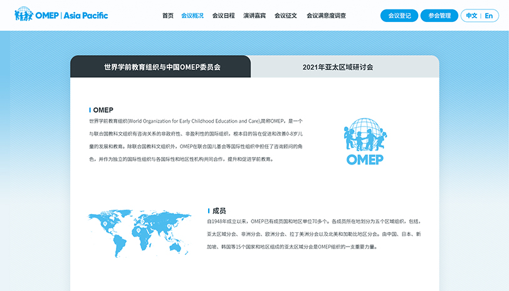Click the 会议登记 registration button

coord(399,16)
